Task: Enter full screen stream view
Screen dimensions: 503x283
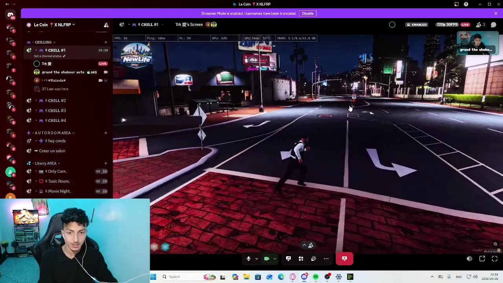Action: [x=495, y=259]
